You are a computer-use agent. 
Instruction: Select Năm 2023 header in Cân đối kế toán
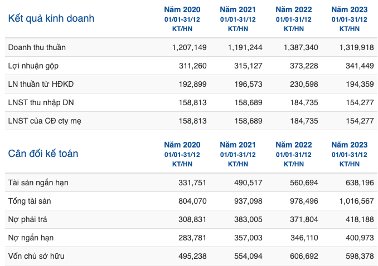350,145
